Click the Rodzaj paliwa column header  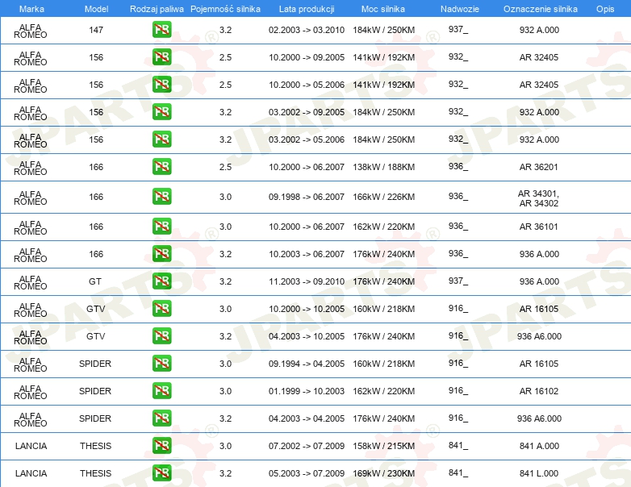coord(157,9)
